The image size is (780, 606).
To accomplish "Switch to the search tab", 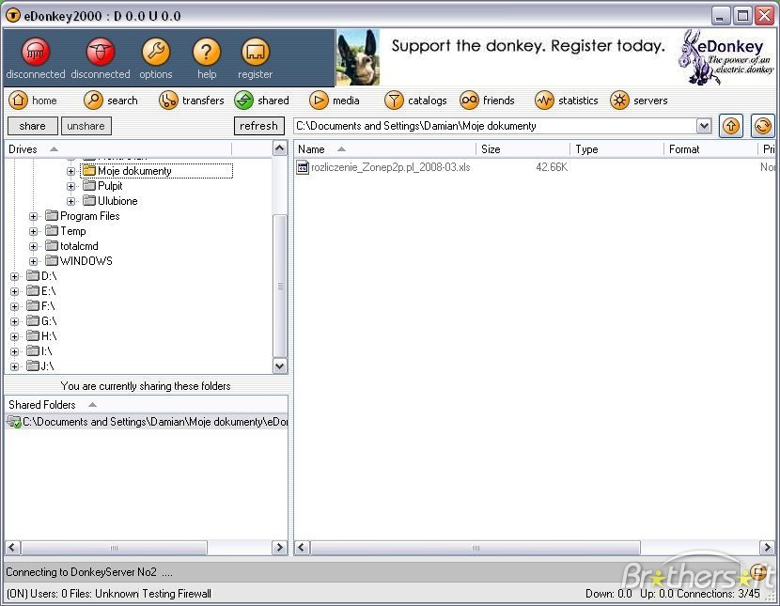I will [111, 101].
